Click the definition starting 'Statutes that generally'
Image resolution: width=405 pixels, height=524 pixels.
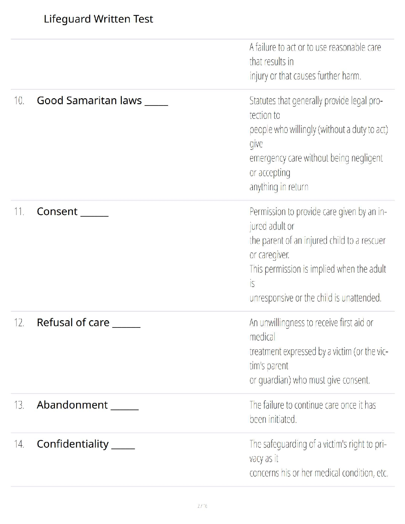[x=318, y=144]
